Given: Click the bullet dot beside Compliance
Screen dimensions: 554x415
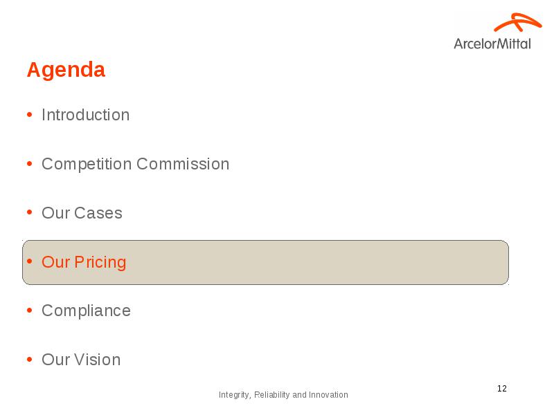Looking at the screenshot, I should (x=30, y=311).
